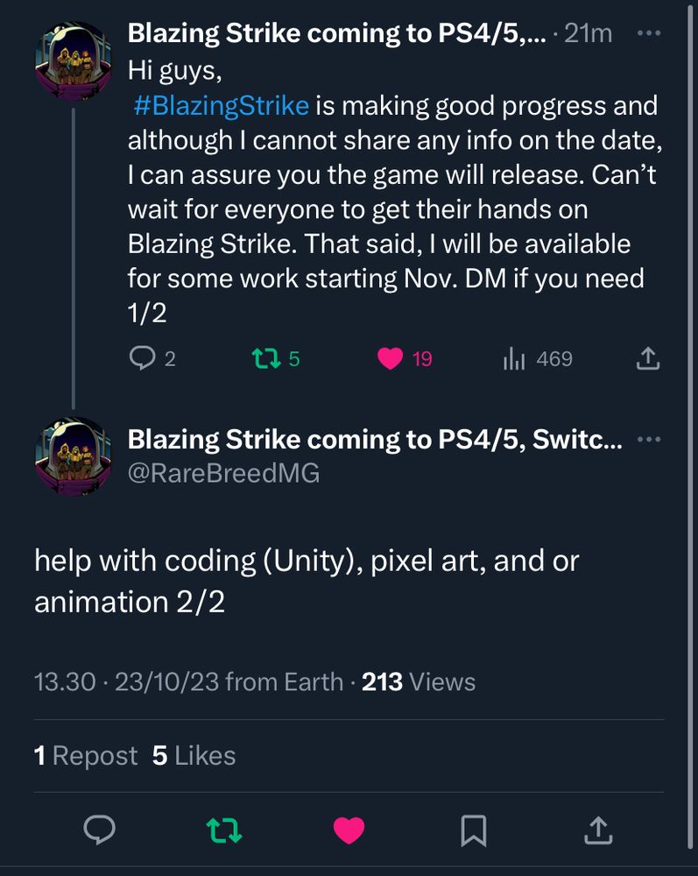View the 5 Likes list
This screenshot has height=876, width=698.
(x=194, y=756)
